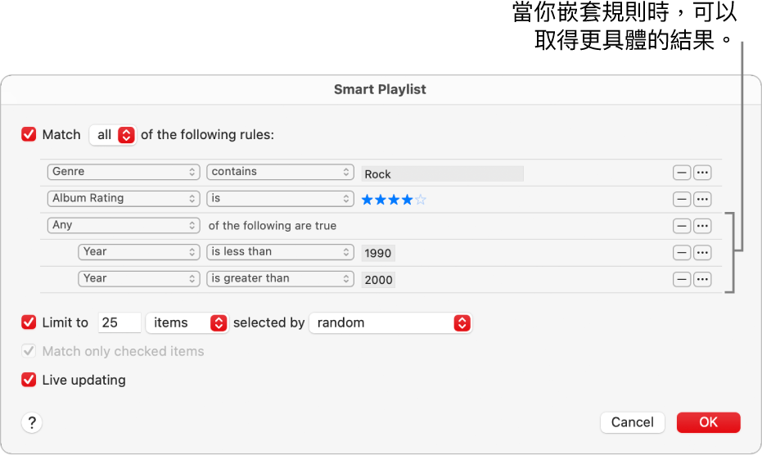
Task: Open the 'items' limit unit popup
Action: point(187,322)
